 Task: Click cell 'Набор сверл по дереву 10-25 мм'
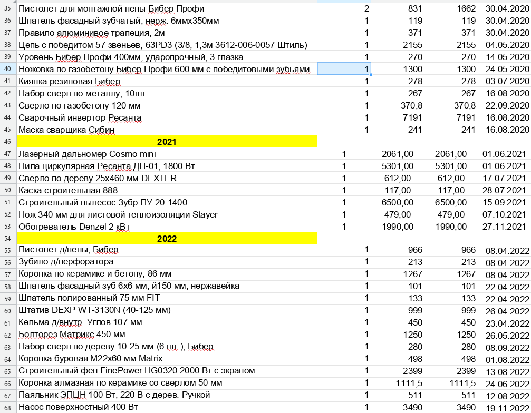click(x=167, y=347)
